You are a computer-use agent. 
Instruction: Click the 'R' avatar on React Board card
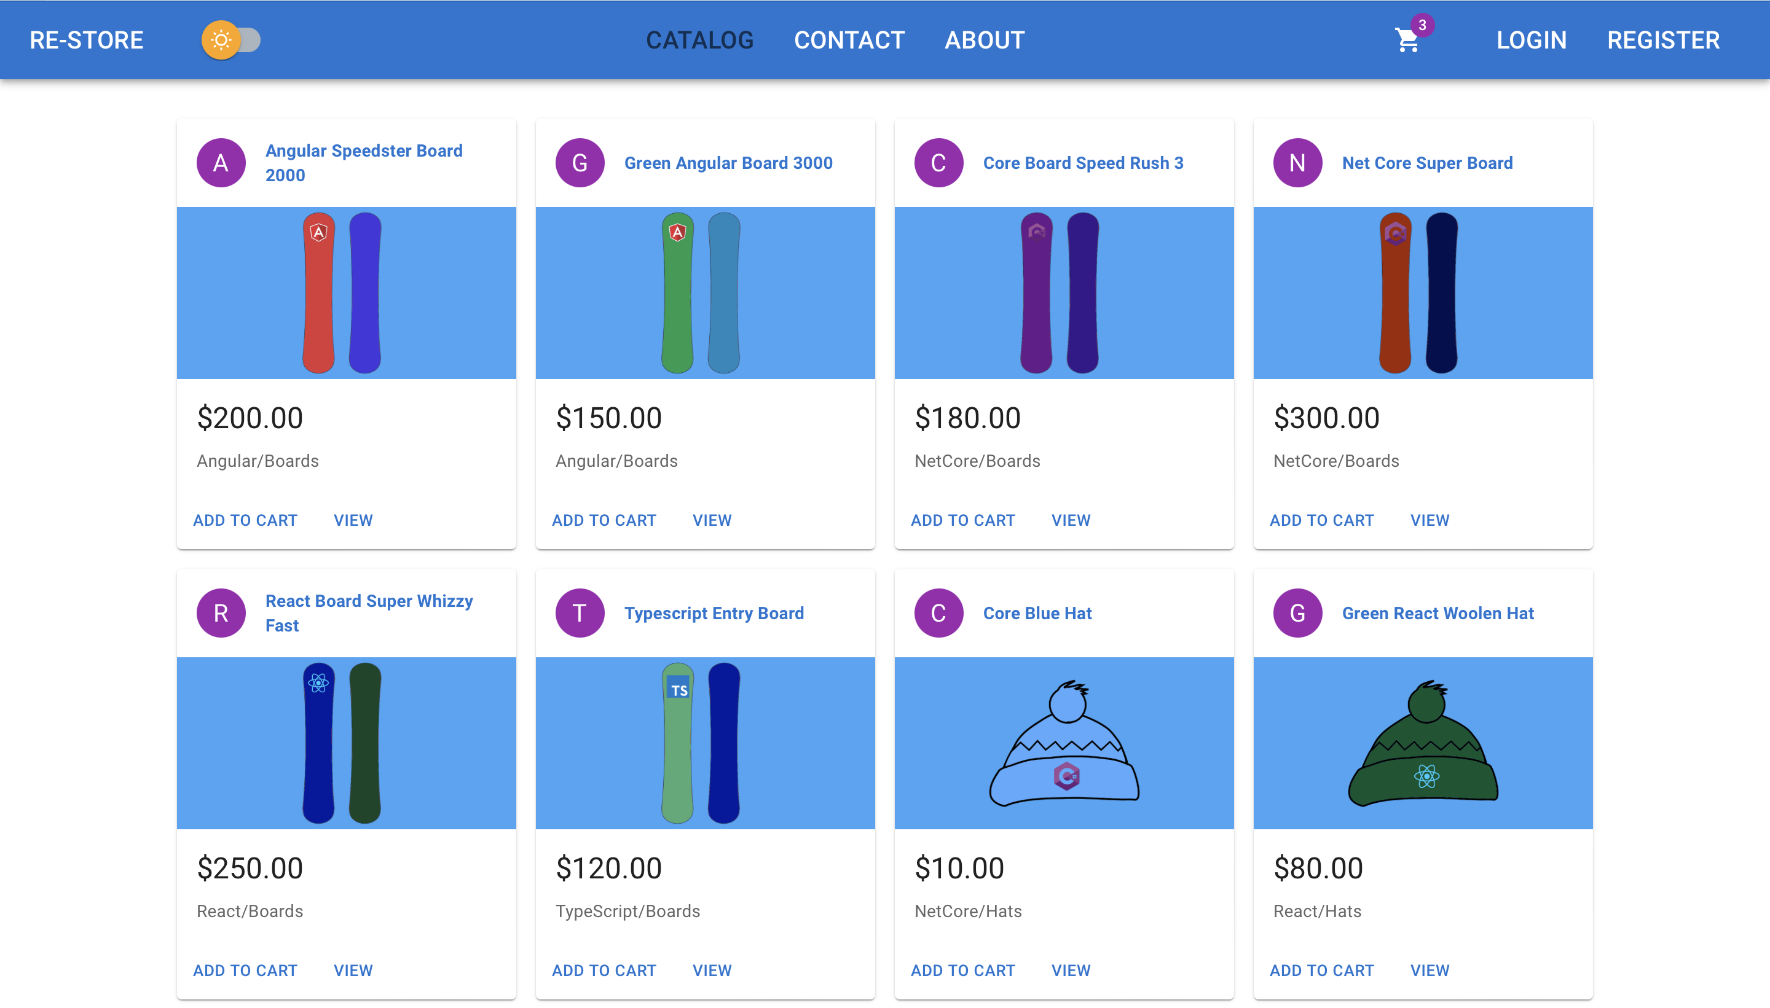[221, 612]
